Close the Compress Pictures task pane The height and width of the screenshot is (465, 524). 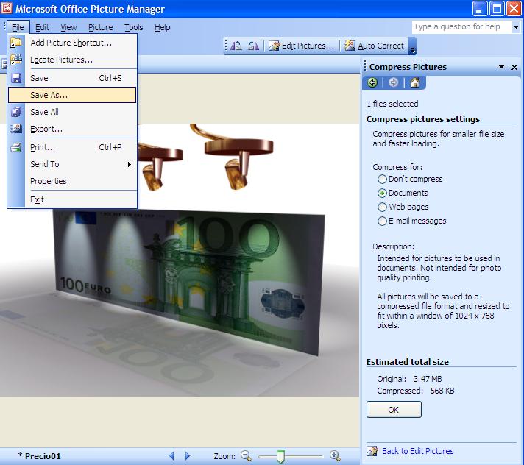pyautogui.click(x=514, y=67)
